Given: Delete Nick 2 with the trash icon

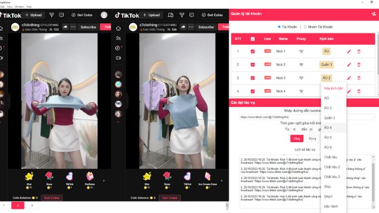Looking at the screenshot, I should pyautogui.click(x=359, y=65).
